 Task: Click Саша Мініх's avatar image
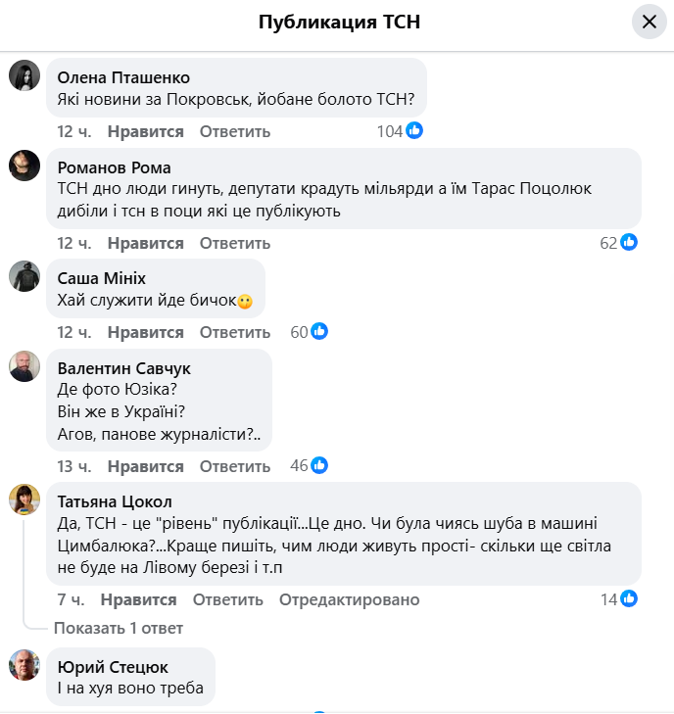click(24, 276)
